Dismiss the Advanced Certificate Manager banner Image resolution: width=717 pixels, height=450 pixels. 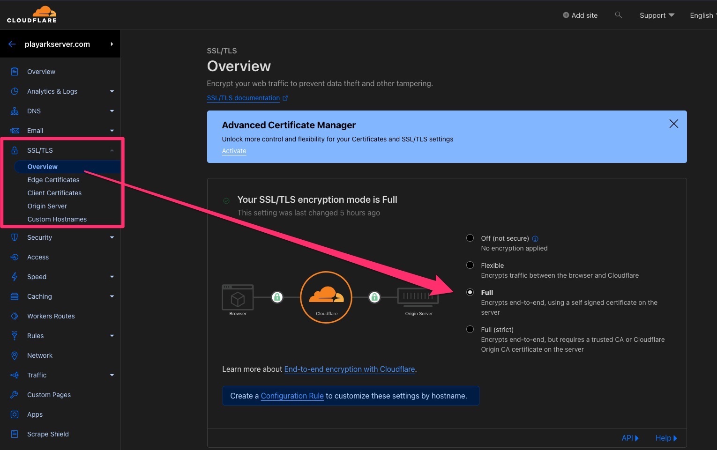673,124
